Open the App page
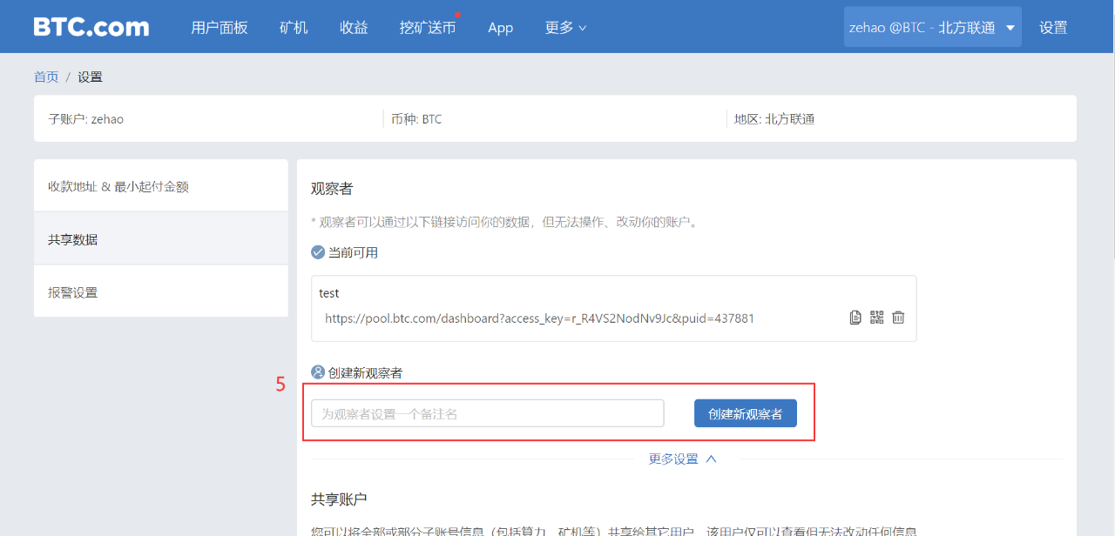1115x536 pixels. pyautogui.click(x=500, y=27)
